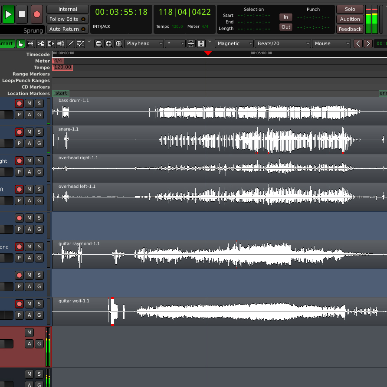Select the Draw pencil tool
This screenshot has width=387, height=387.
70,43
